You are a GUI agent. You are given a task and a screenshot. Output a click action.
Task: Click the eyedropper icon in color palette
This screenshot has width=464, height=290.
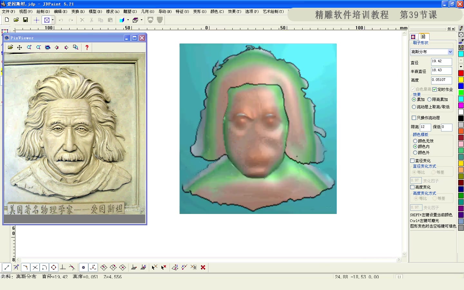461,41
